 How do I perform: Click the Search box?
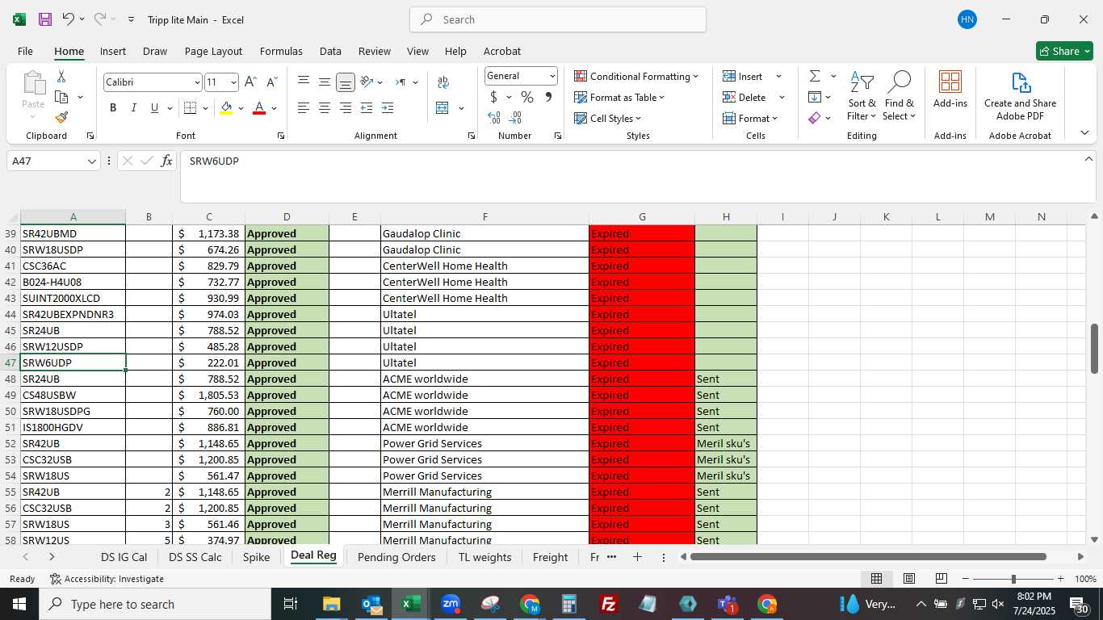558,19
